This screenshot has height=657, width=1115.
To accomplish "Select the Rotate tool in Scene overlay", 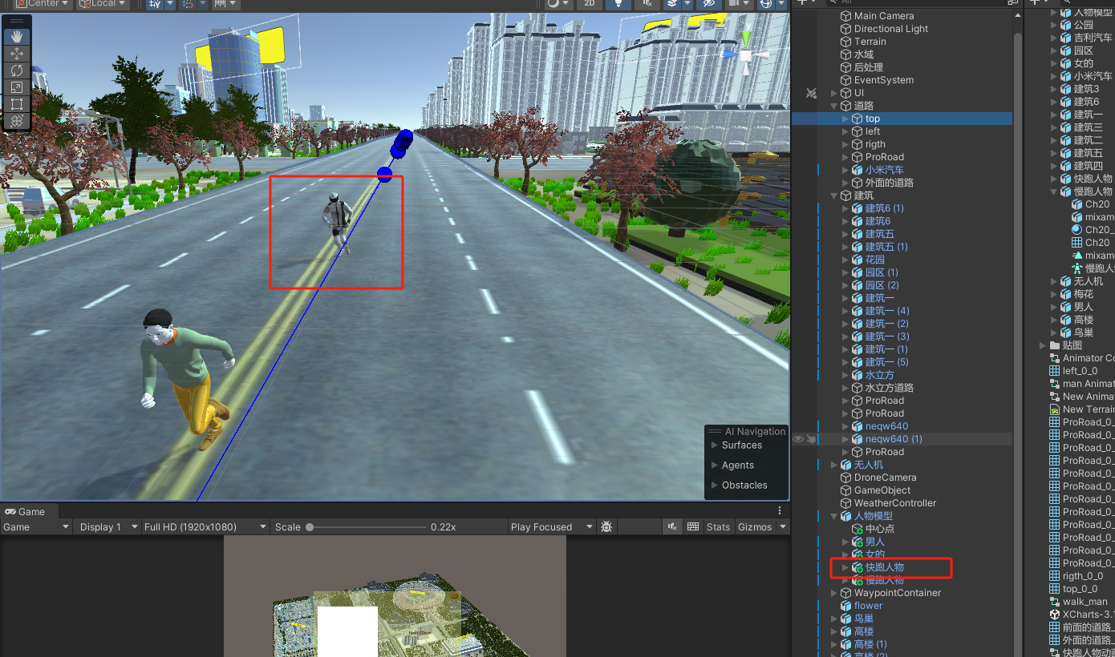I will click(x=17, y=71).
